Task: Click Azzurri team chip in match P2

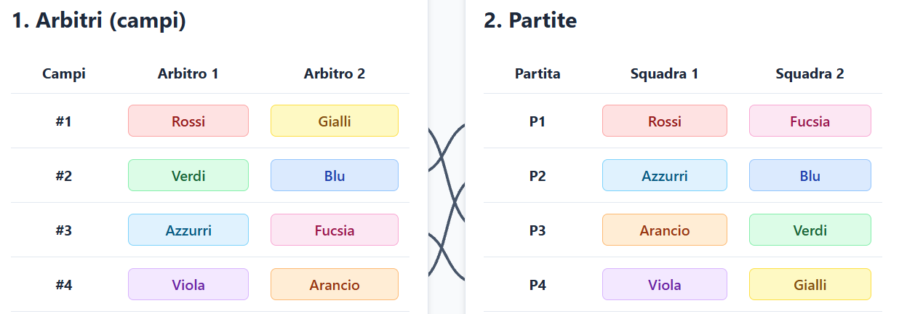Action: (x=665, y=175)
